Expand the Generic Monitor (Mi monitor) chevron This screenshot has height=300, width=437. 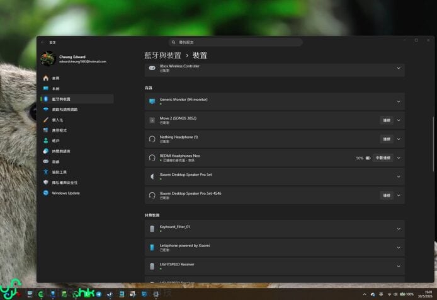coord(399,101)
